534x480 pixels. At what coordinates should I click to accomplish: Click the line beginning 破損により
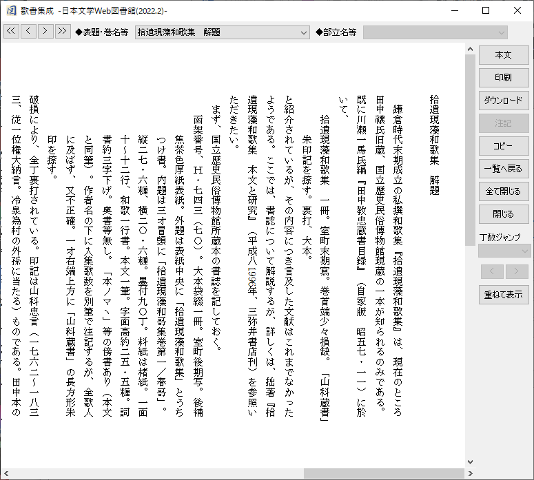[34, 255]
